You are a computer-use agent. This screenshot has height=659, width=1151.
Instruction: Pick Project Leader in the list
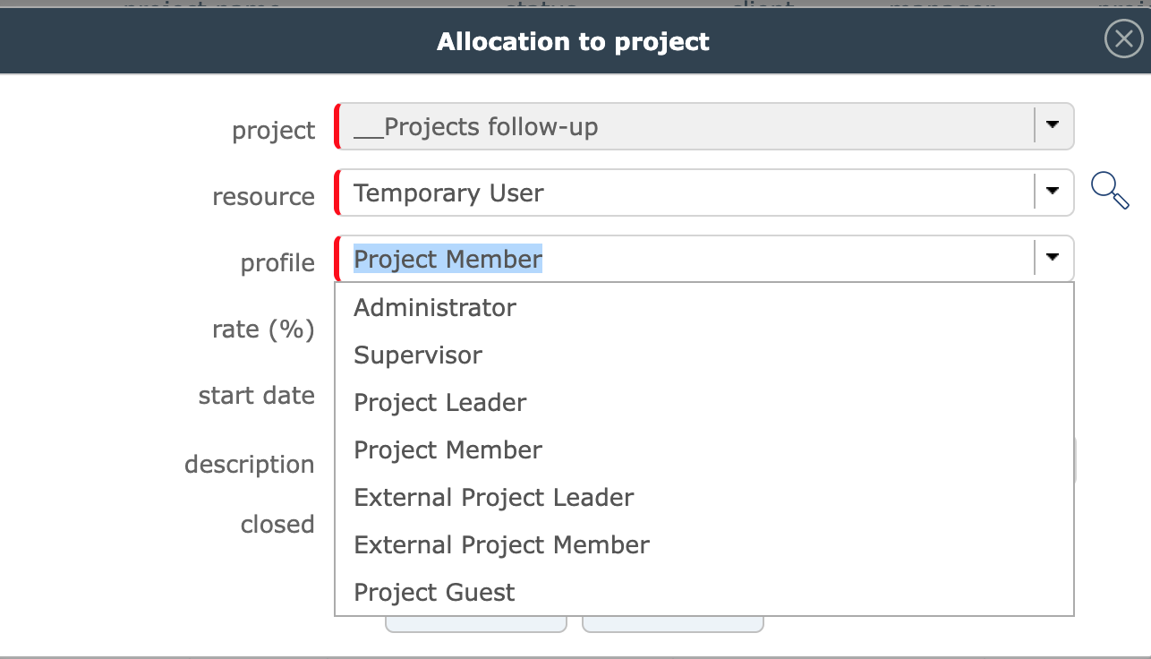coord(440,403)
